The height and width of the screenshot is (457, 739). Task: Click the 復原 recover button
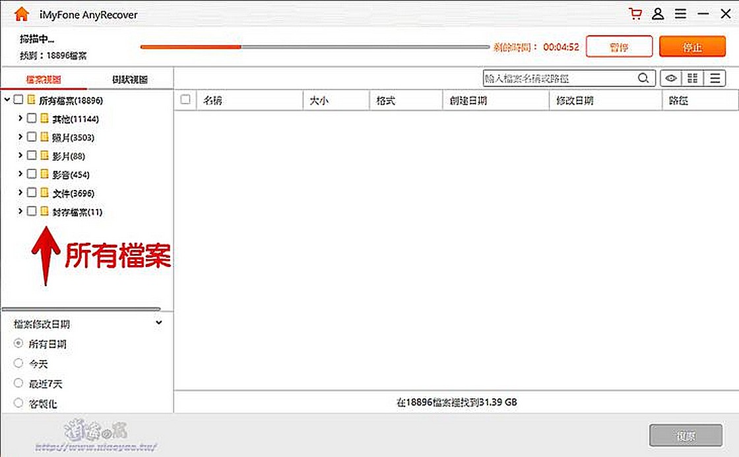pyautogui.click(x=686, y=435)
